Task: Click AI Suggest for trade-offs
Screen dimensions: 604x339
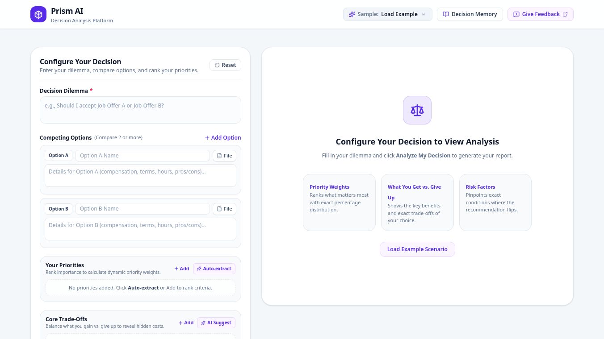Action: 216,322
